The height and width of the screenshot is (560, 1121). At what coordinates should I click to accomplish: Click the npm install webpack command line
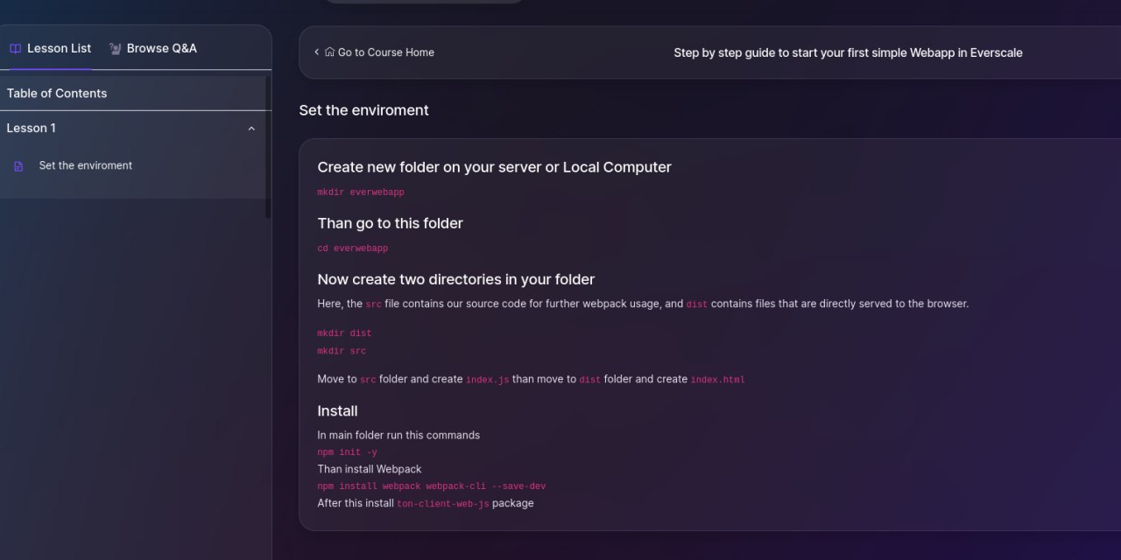pyautogui.click(x=431, y=486)
